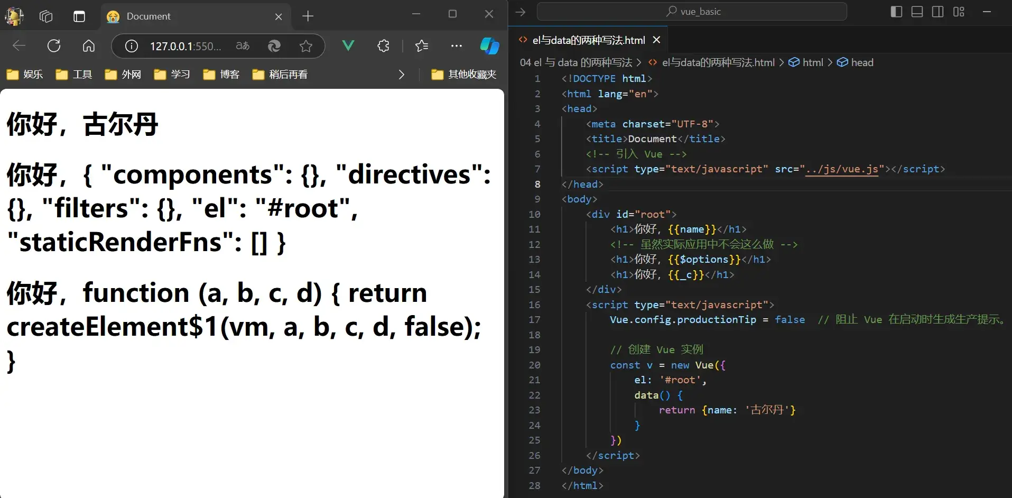Click the vue_basic search command box
The width and height of the screenshot is (1012, 498).
pyautogui.click(x=692, y=12)
